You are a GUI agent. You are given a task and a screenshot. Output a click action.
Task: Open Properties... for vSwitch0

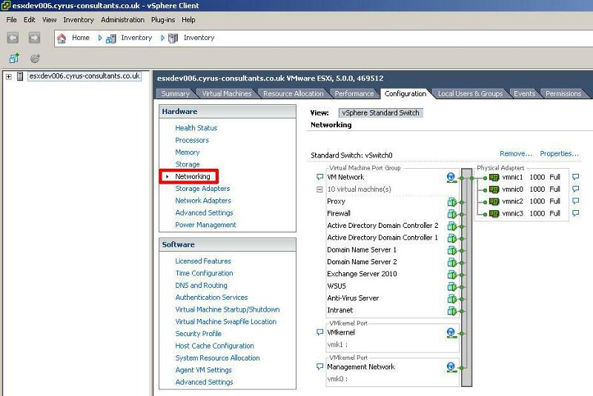pos(559,154)
